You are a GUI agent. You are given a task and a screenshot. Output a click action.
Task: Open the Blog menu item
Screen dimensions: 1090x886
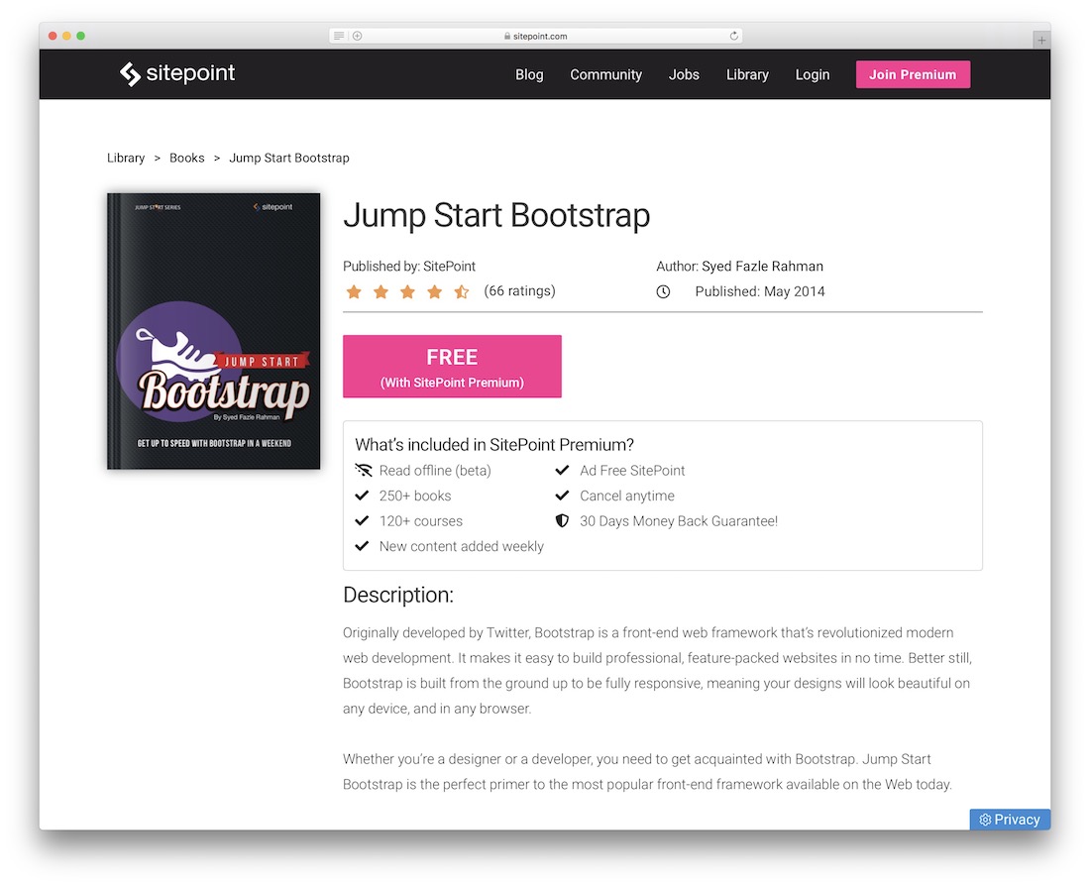[529, 74]
